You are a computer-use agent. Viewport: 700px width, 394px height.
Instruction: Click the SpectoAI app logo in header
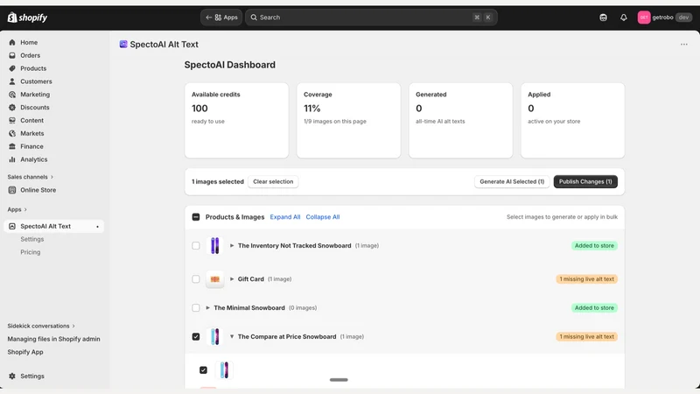[123, 44]
